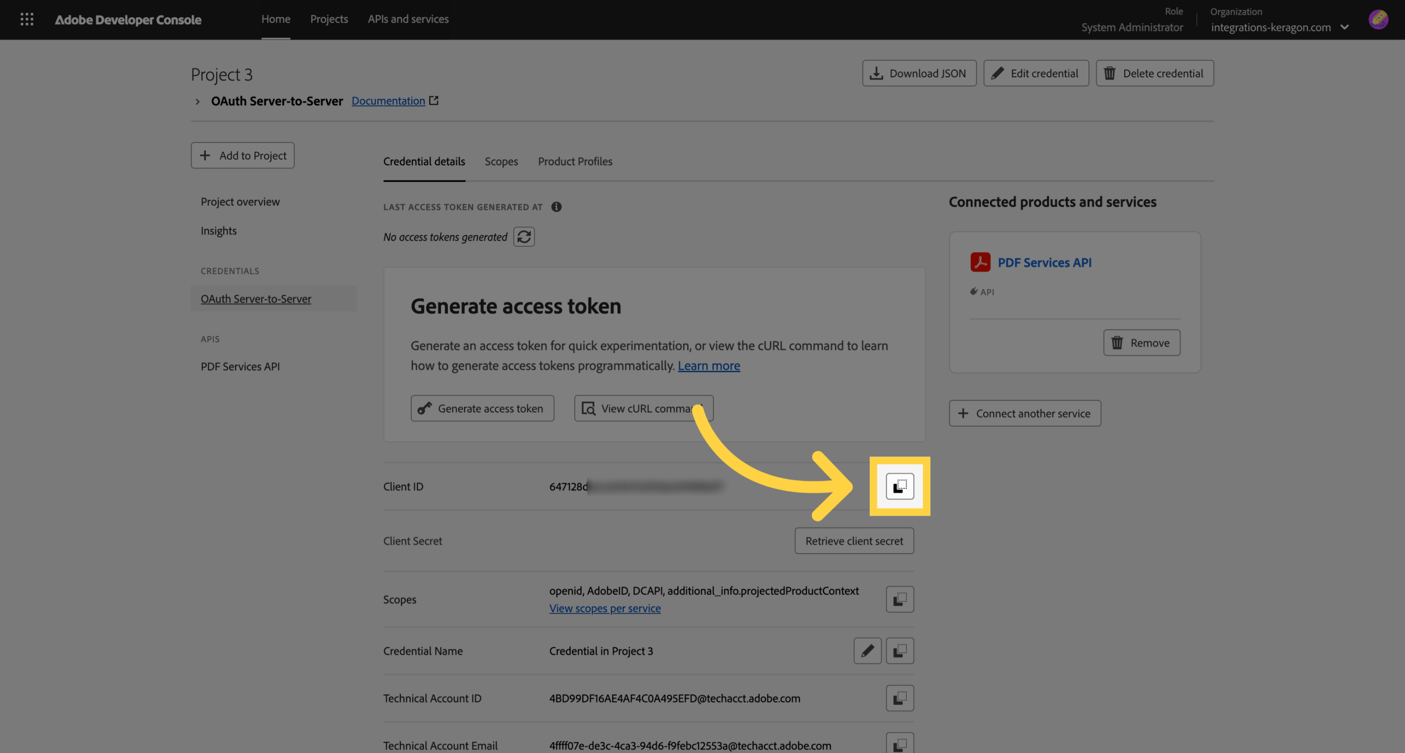Click Generate access token button
Image resolution: width=1405 pixels, height=753 pixels.
[x=482, y=408]
